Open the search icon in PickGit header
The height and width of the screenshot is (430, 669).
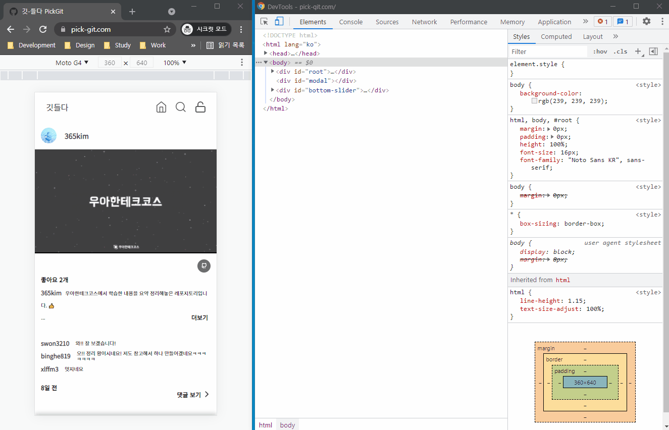tap(181, 107)
